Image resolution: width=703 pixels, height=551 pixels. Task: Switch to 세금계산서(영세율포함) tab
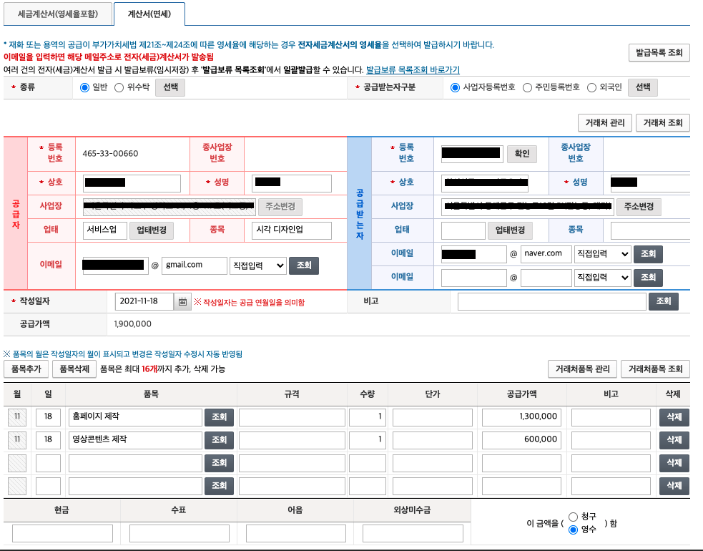tap(57, 14)
